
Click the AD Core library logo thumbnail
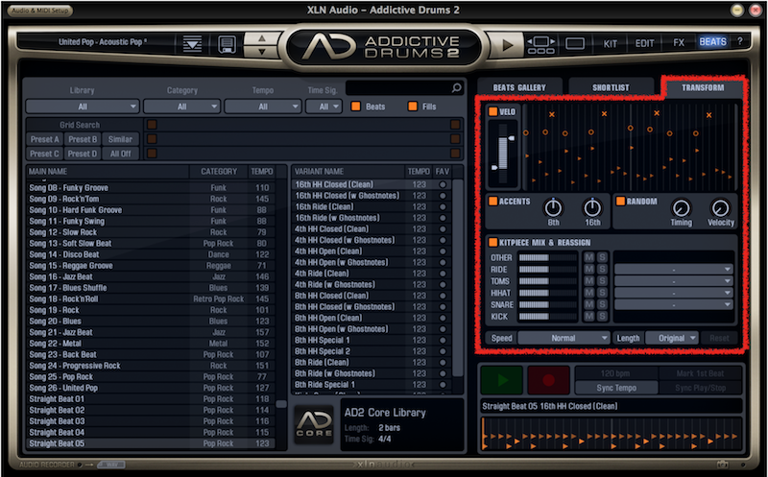(315, 424)
